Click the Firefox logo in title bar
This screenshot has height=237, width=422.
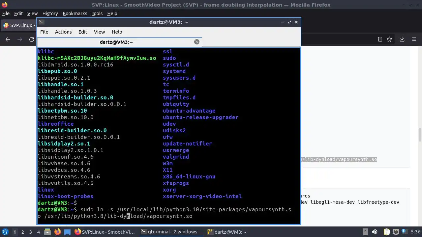[x=5, y=5]
